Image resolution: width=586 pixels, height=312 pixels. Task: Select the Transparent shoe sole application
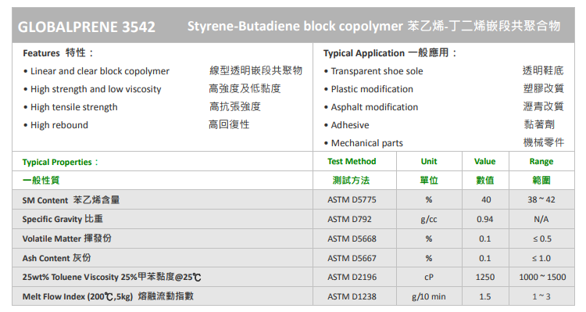[x=377, y=71]
